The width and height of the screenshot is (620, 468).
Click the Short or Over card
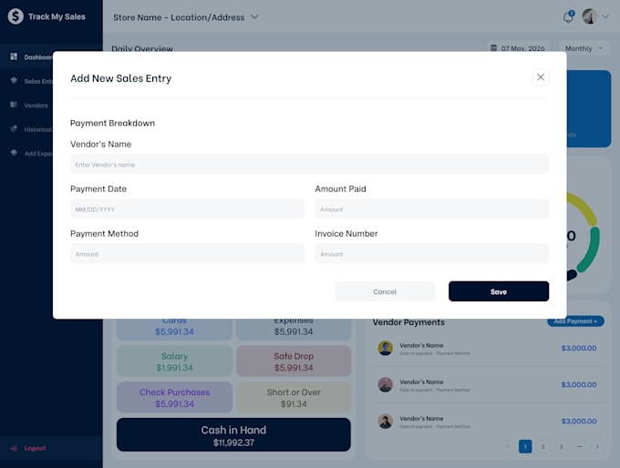tap(294, 397)
